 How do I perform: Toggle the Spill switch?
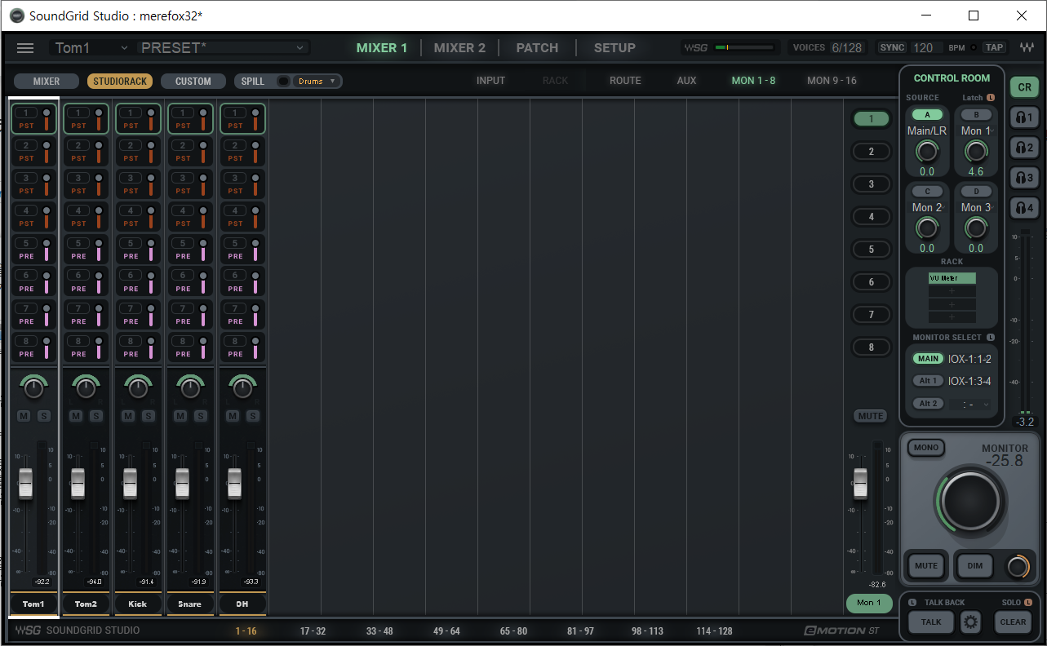pos(283,82)
